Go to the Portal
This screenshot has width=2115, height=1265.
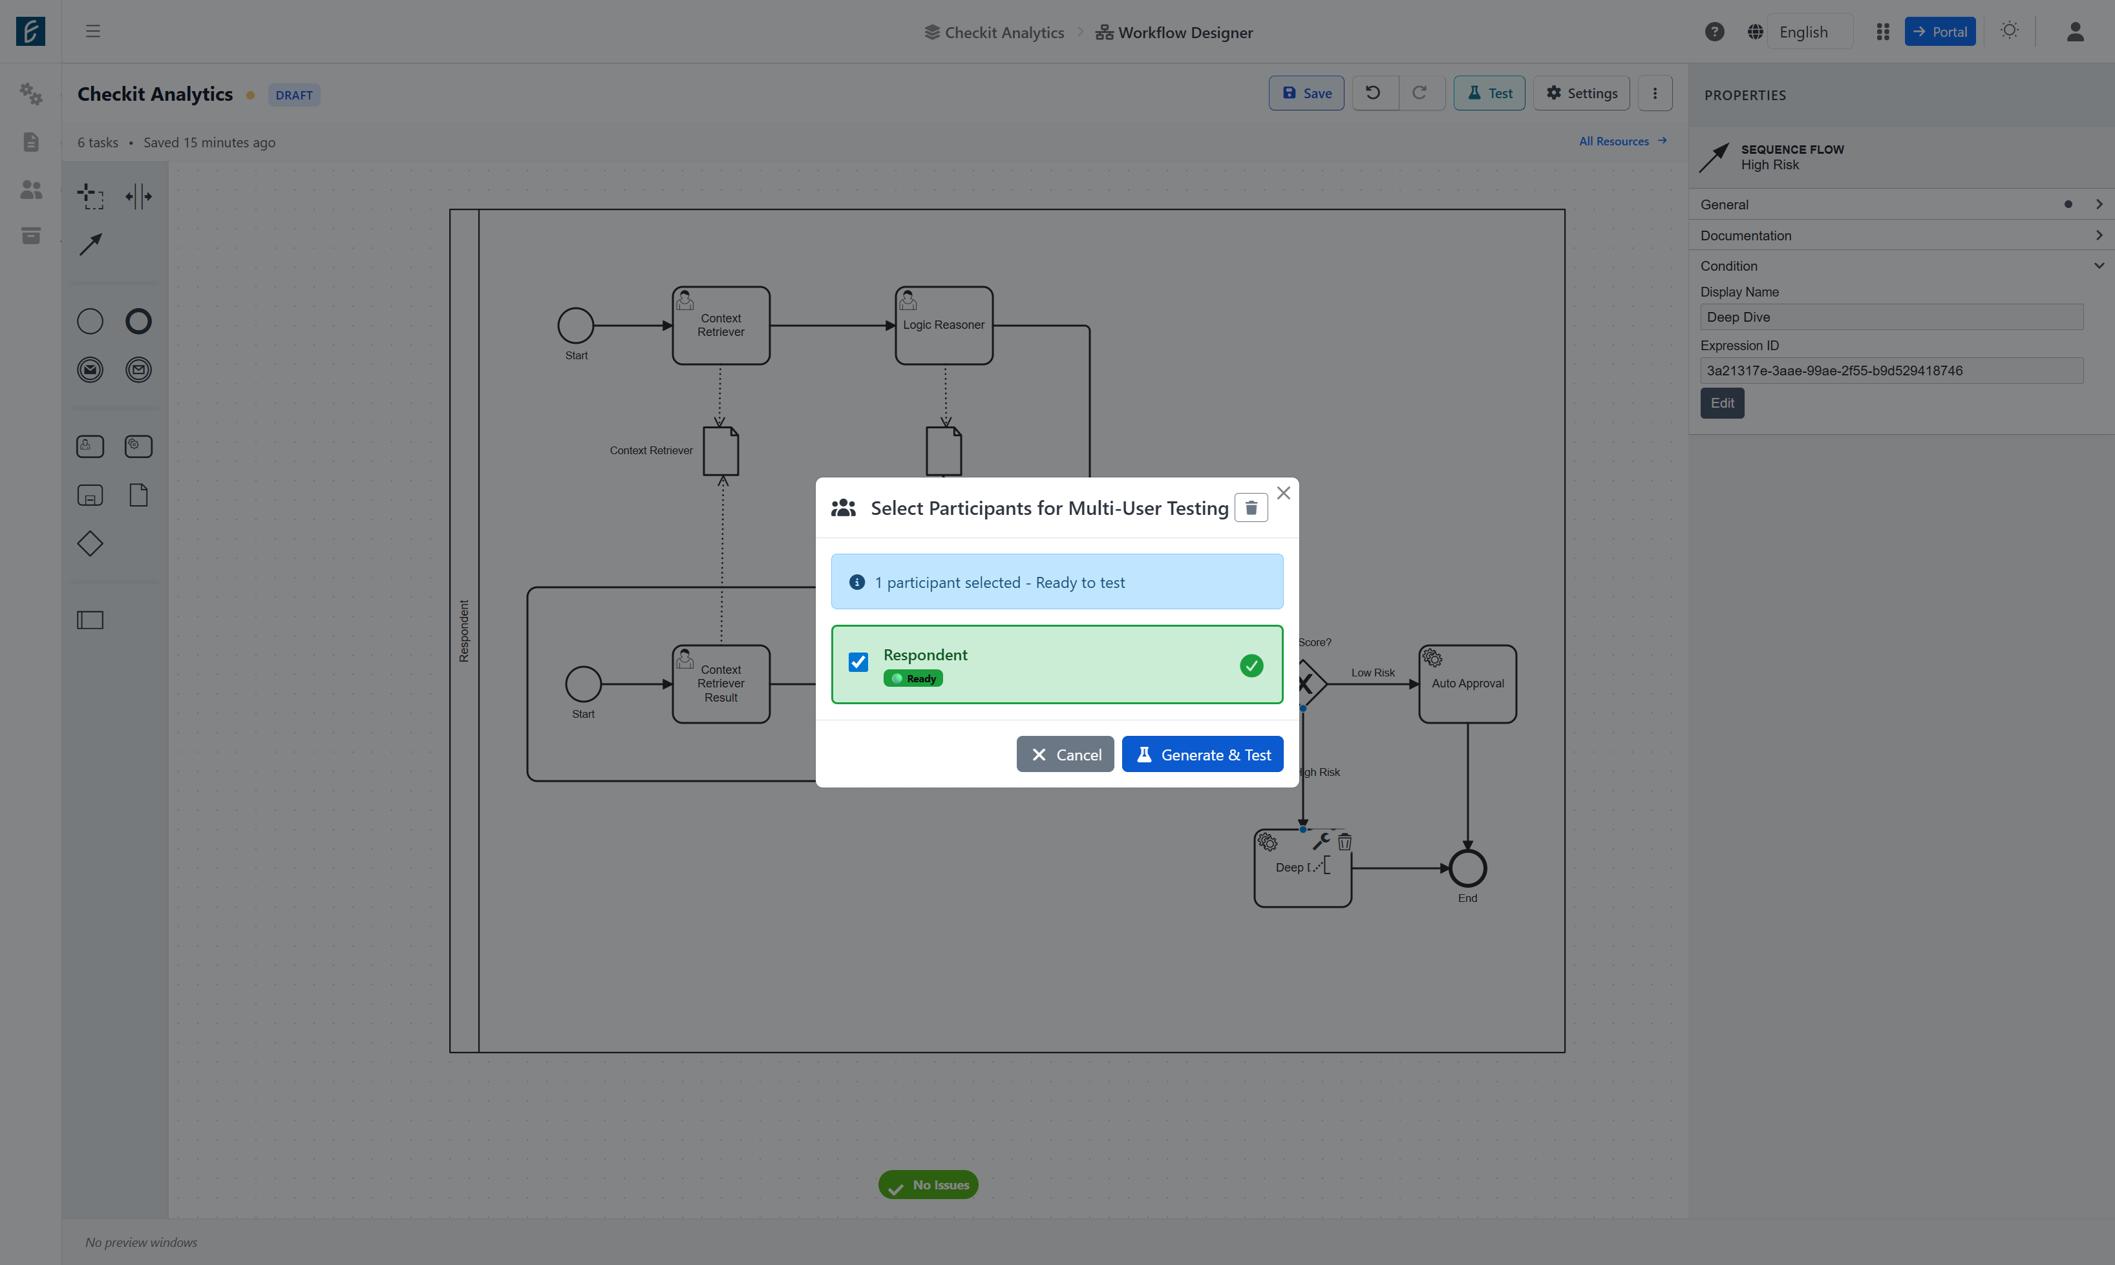[x=1939, y=32]
